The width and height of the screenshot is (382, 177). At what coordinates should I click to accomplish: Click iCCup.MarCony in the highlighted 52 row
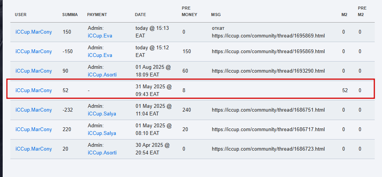click(x=34, y=90)
